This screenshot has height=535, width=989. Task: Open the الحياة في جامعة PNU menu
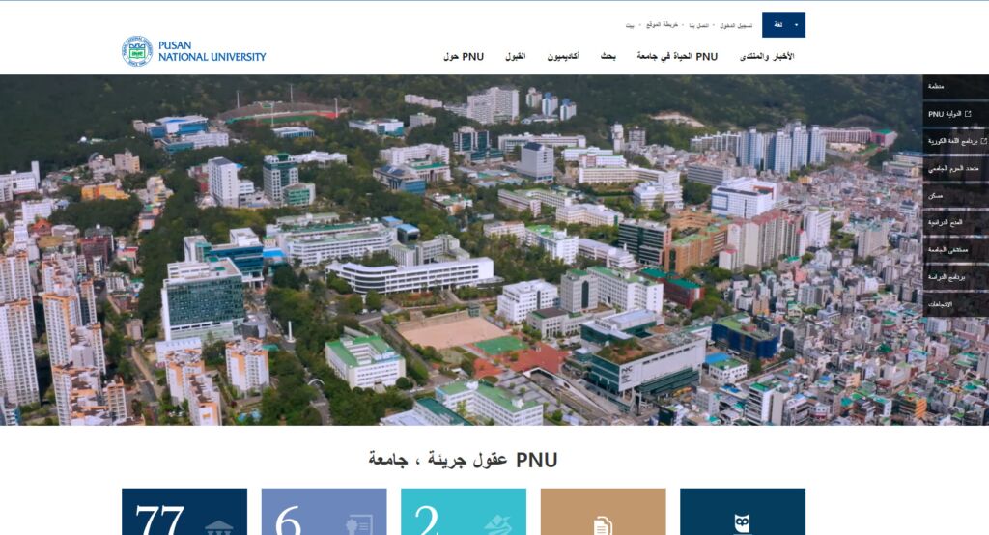(677, 57)
